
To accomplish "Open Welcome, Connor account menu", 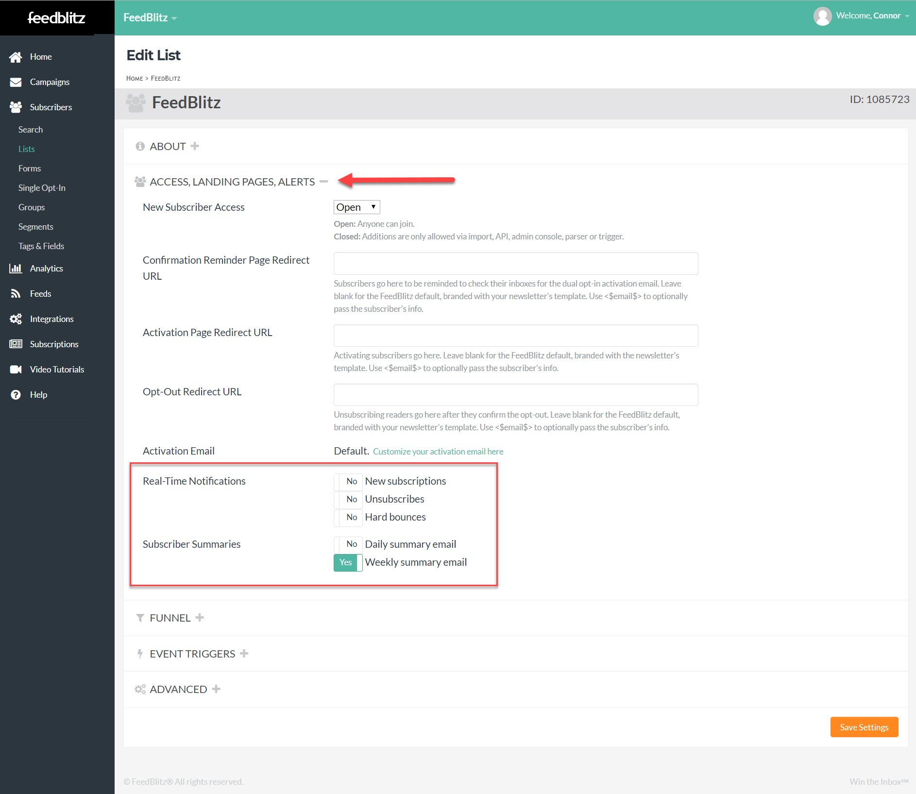I will [x=872, y=16].
